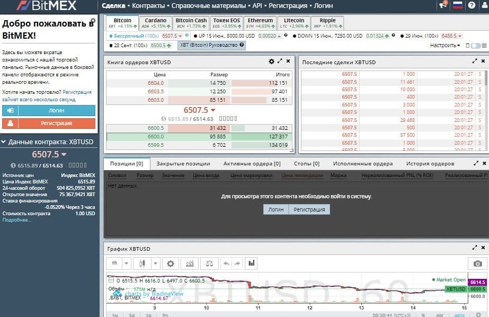This screenshot has width=489, height=317.
Task: Open chart bottom-right settings gear
Action: click(478, 314)
